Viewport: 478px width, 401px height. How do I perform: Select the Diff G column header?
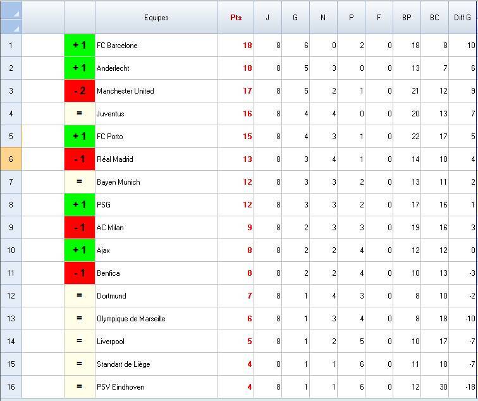tap(462, 18)
